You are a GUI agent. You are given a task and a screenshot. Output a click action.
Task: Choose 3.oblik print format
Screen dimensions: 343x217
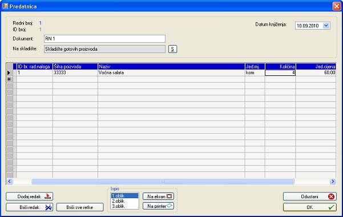pyautogui.click(x=124, y=206)
